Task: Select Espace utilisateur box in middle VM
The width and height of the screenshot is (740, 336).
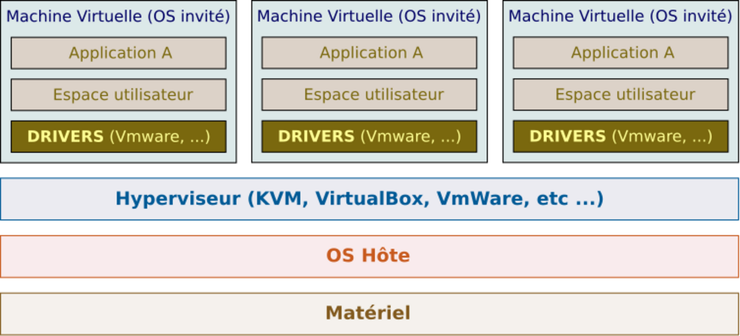Action: point(369,95)
